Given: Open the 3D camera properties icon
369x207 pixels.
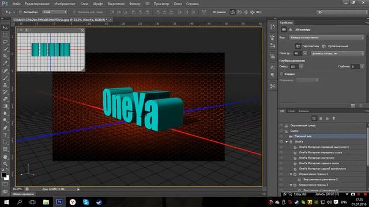Looking at the screenshot, I should pos(284,29).
